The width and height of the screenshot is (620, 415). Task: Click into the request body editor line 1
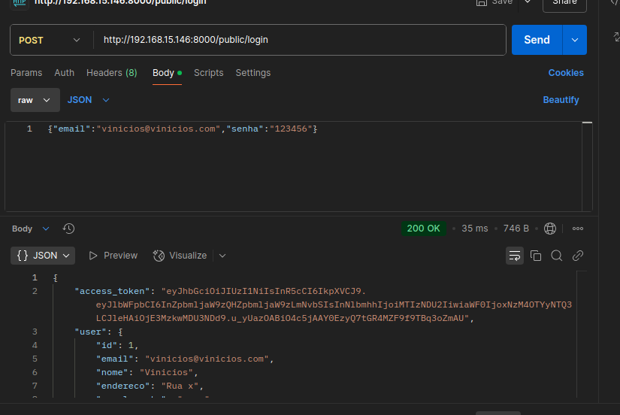(x=182, y=129)
